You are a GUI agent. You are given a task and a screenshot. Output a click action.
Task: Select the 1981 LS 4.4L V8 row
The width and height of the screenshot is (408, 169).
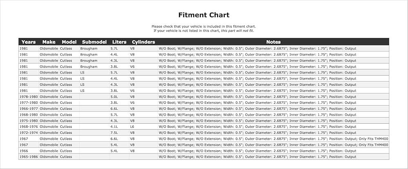(x=204, y=78)
